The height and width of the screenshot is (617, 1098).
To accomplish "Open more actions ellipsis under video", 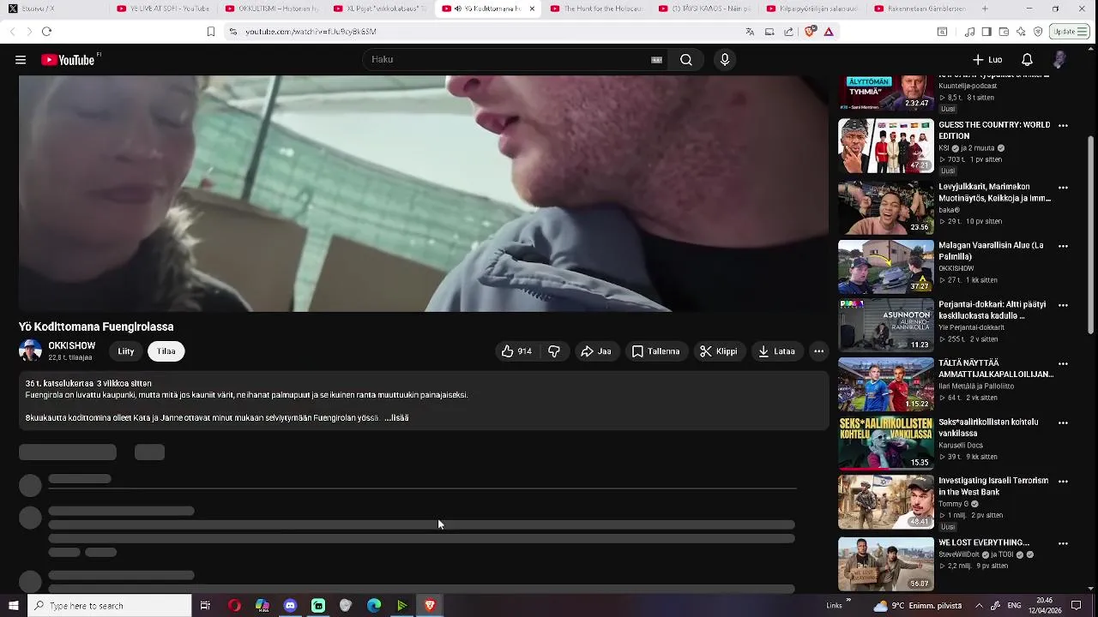I will click(x=818, y=351).
